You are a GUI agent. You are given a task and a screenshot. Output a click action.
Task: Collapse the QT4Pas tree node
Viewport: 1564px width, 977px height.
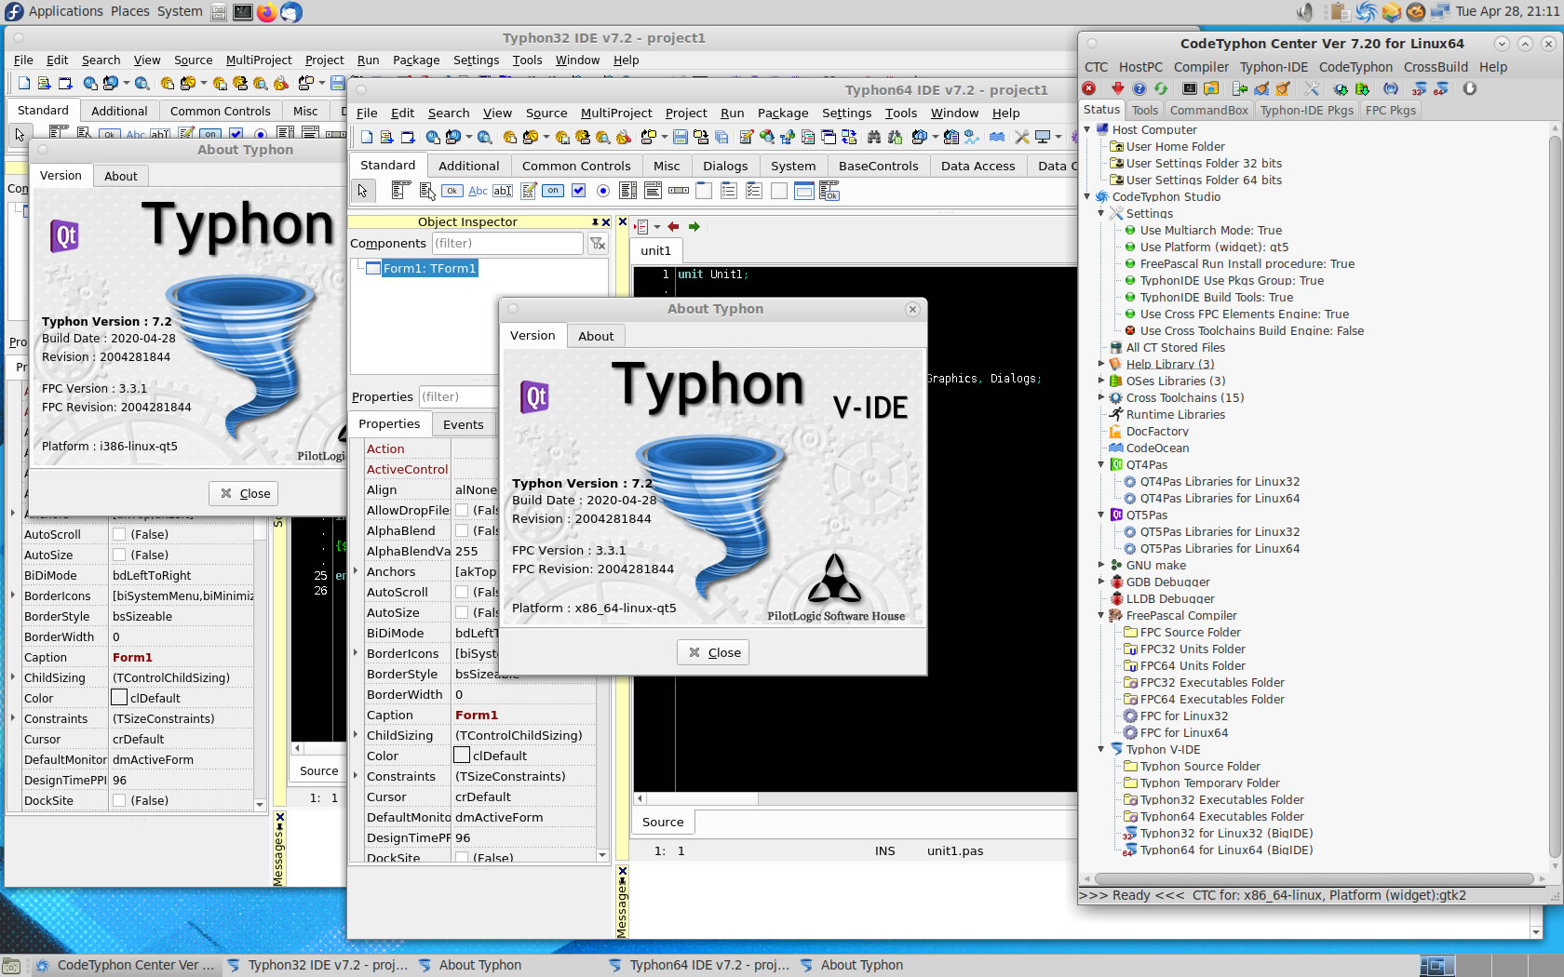coord(1100,464)
